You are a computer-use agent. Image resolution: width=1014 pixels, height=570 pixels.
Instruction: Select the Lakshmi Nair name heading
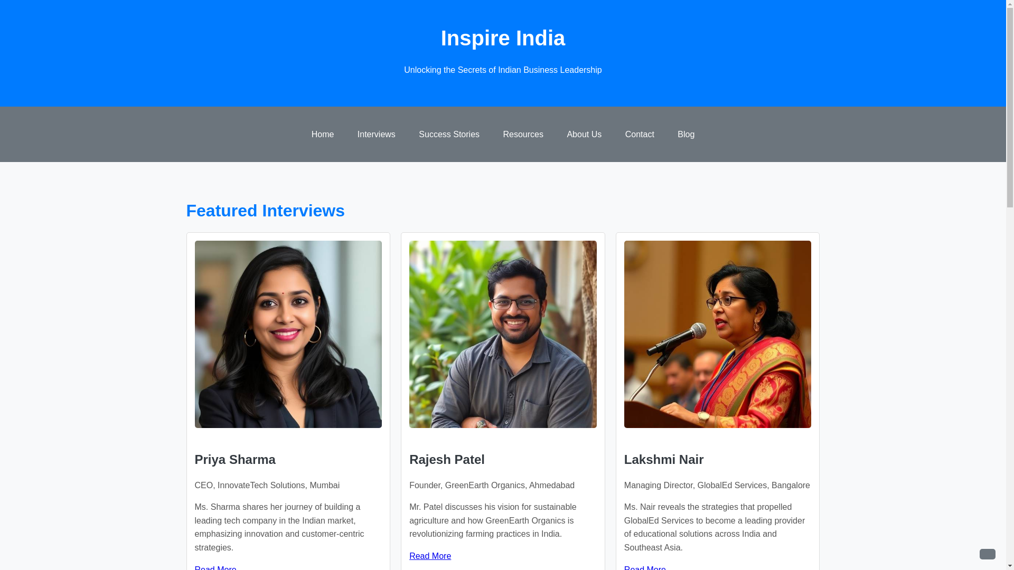click(664, 460)
